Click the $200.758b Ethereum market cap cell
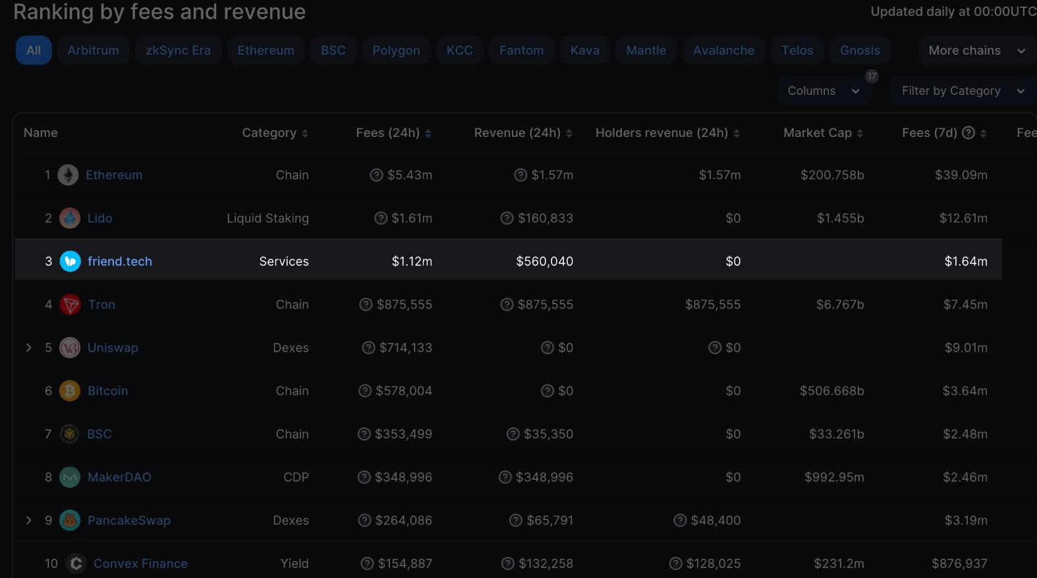 click(832, 175)
